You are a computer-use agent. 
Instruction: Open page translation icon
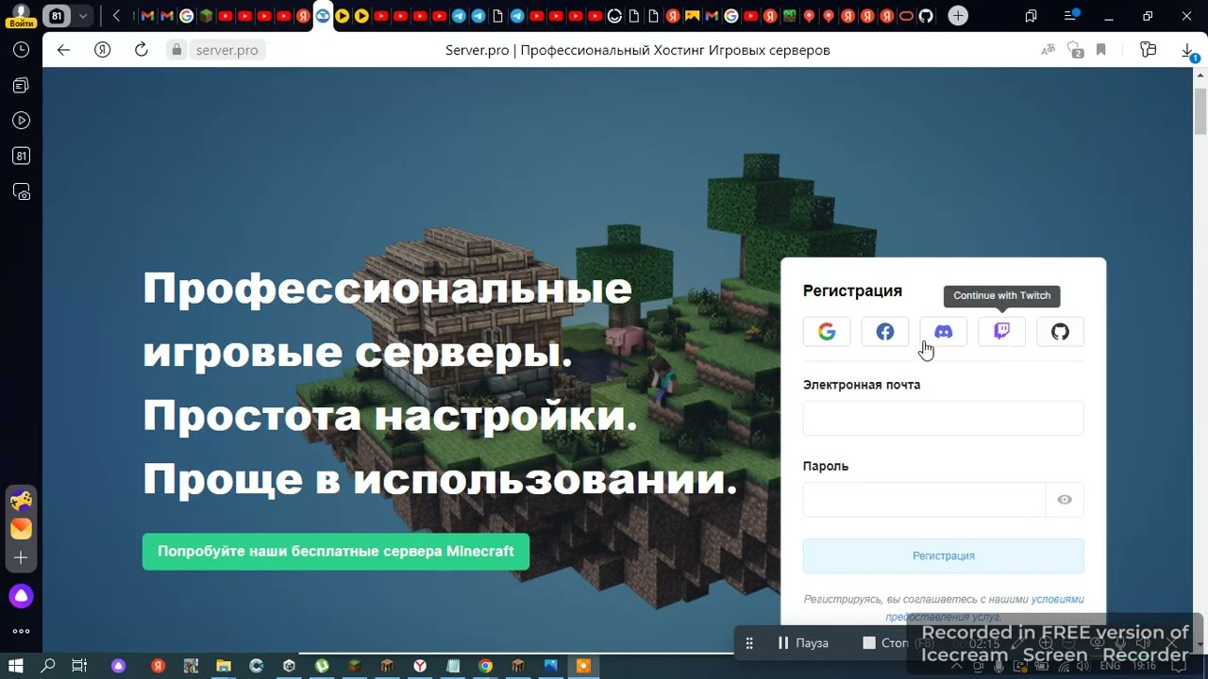pos(1048,50)
